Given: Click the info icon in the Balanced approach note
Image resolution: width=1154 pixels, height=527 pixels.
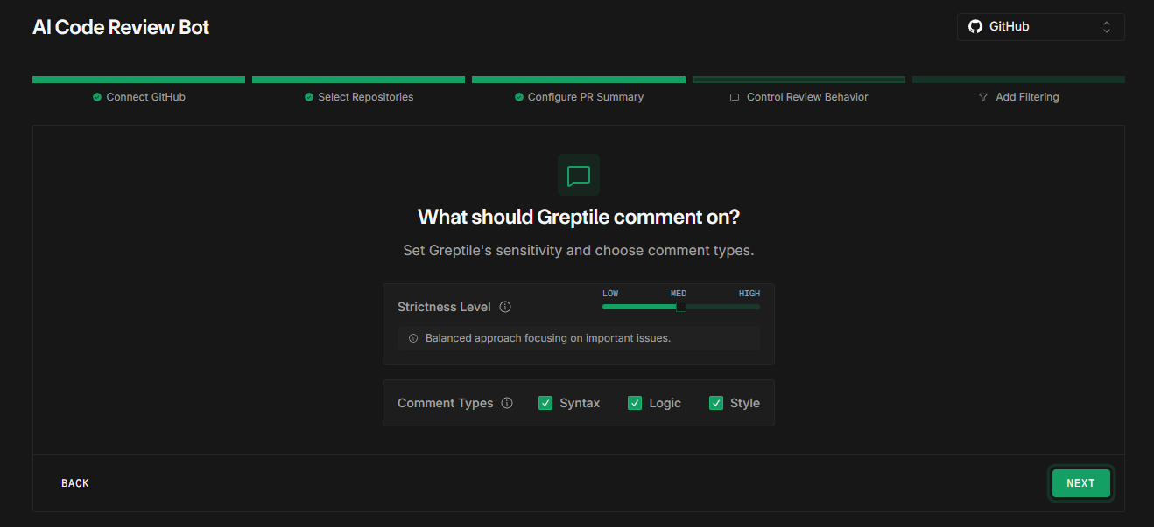Looking at the screenshot, I should tap(413, 338).
